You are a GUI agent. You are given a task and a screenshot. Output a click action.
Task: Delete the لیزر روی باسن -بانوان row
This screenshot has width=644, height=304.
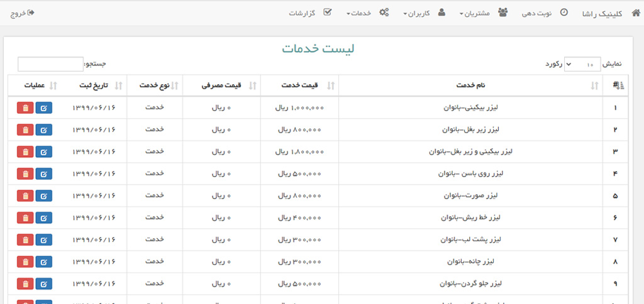point(25,174)
